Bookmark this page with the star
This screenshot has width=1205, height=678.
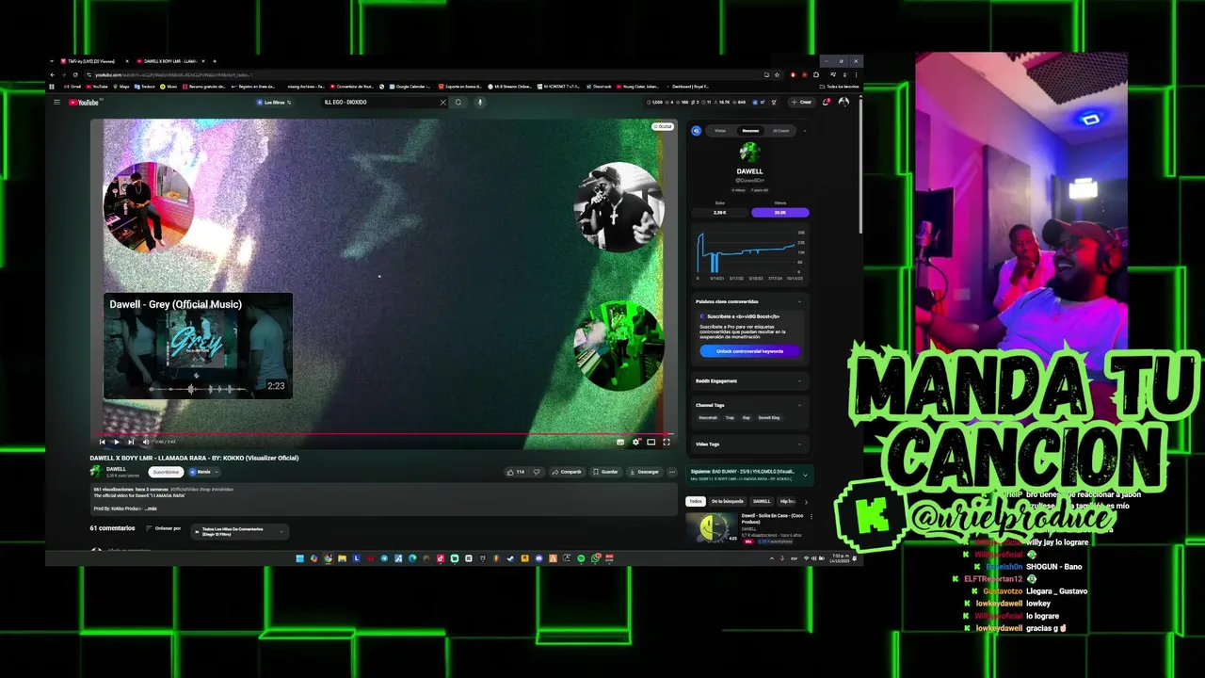coord(777,74)
